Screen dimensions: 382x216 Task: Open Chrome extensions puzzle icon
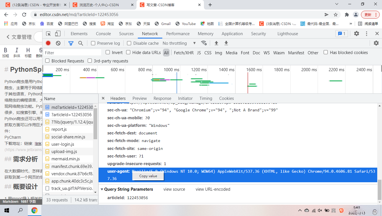(347, 15)
